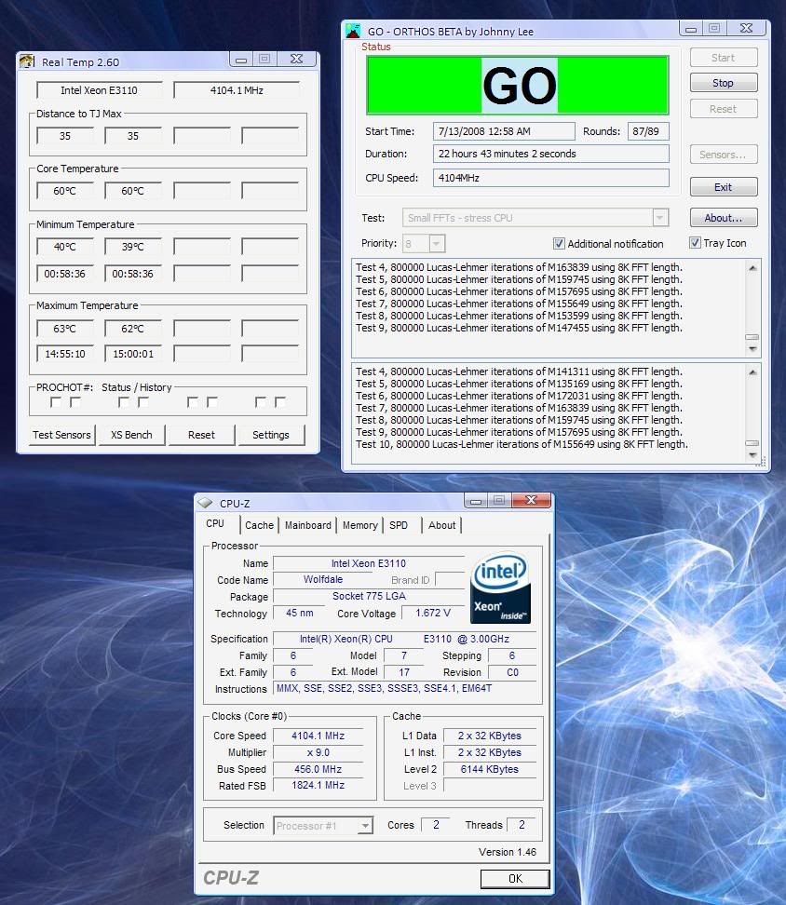Close the ORTHOS window

tap(746, 28)
